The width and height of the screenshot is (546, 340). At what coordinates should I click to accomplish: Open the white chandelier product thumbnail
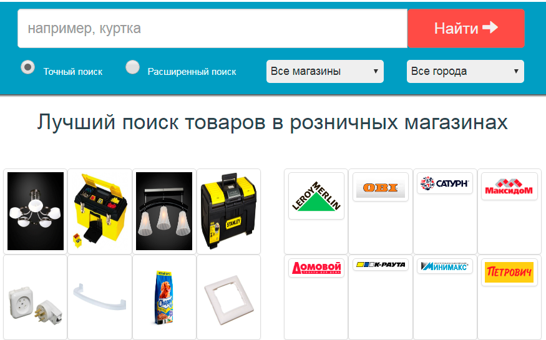[x=36, y=211]
